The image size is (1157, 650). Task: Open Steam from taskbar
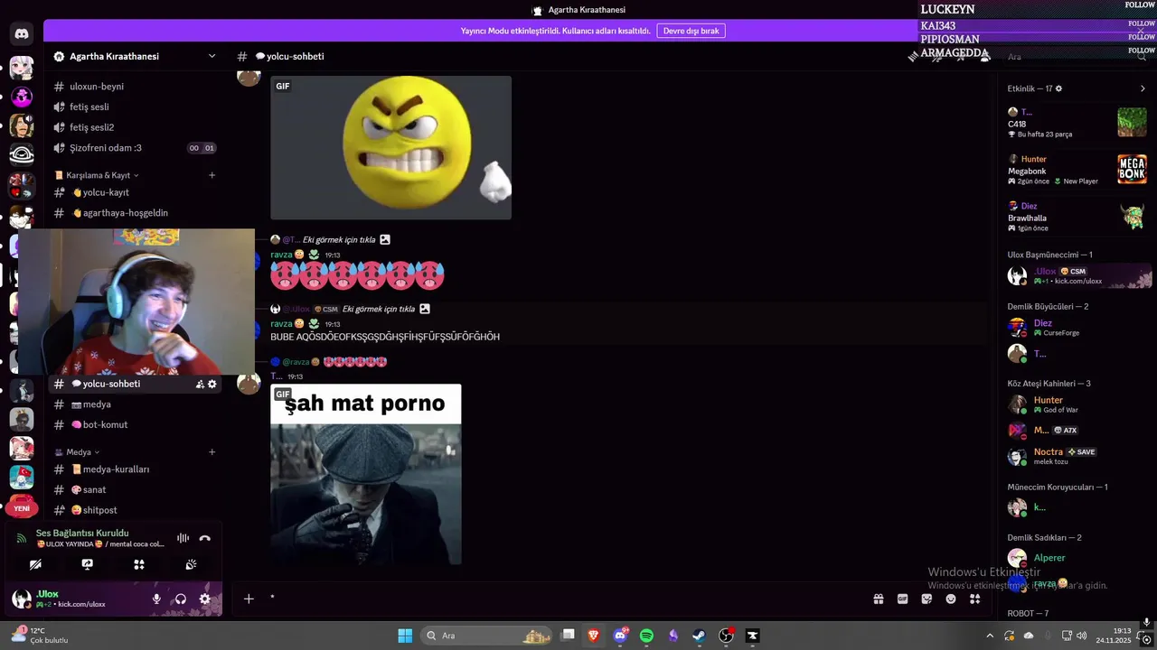pyautogui.click(x=699, y=636)
